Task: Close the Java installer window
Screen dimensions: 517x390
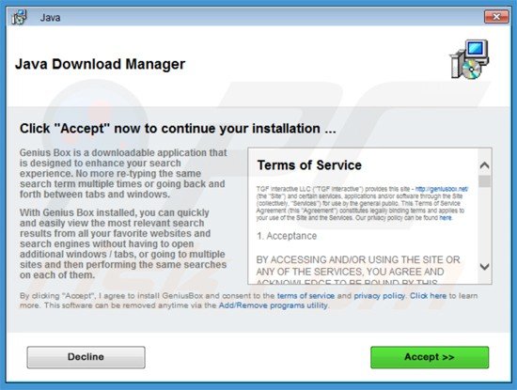Action: pos(496,17)
